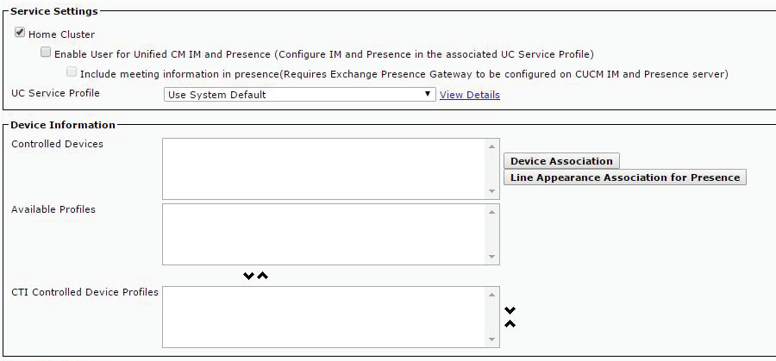Image resolution: width=776 pixels, height=361 pixels.
Task: Toggle the Home Cluster checkbox
Action: (x=19, y=34)
